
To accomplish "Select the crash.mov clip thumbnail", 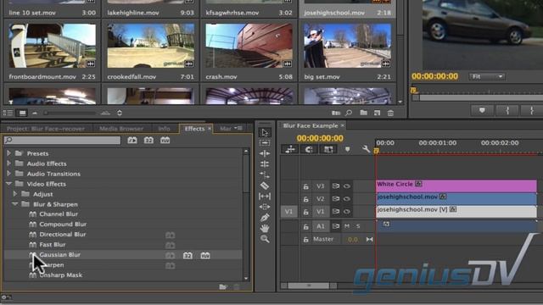I will pos(249,46).
